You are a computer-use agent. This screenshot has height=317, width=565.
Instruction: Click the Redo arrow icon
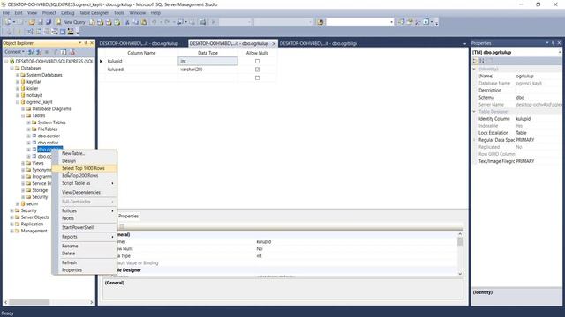[x=167, y=22]
